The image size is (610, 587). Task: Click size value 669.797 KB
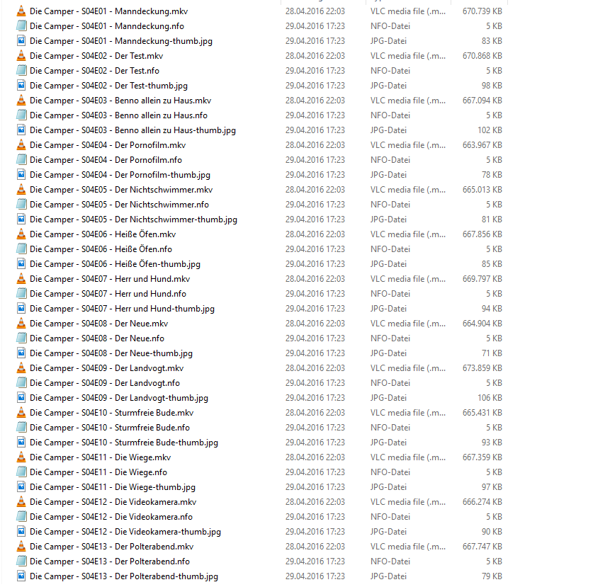tap(482, 279)
